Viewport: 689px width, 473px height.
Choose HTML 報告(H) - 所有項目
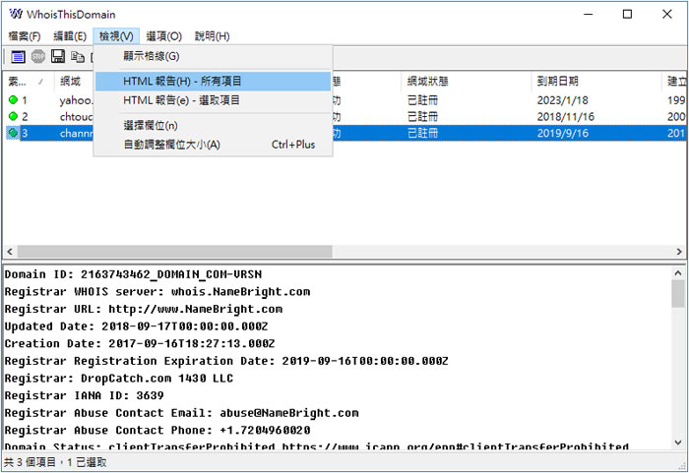tap(214, 82)
